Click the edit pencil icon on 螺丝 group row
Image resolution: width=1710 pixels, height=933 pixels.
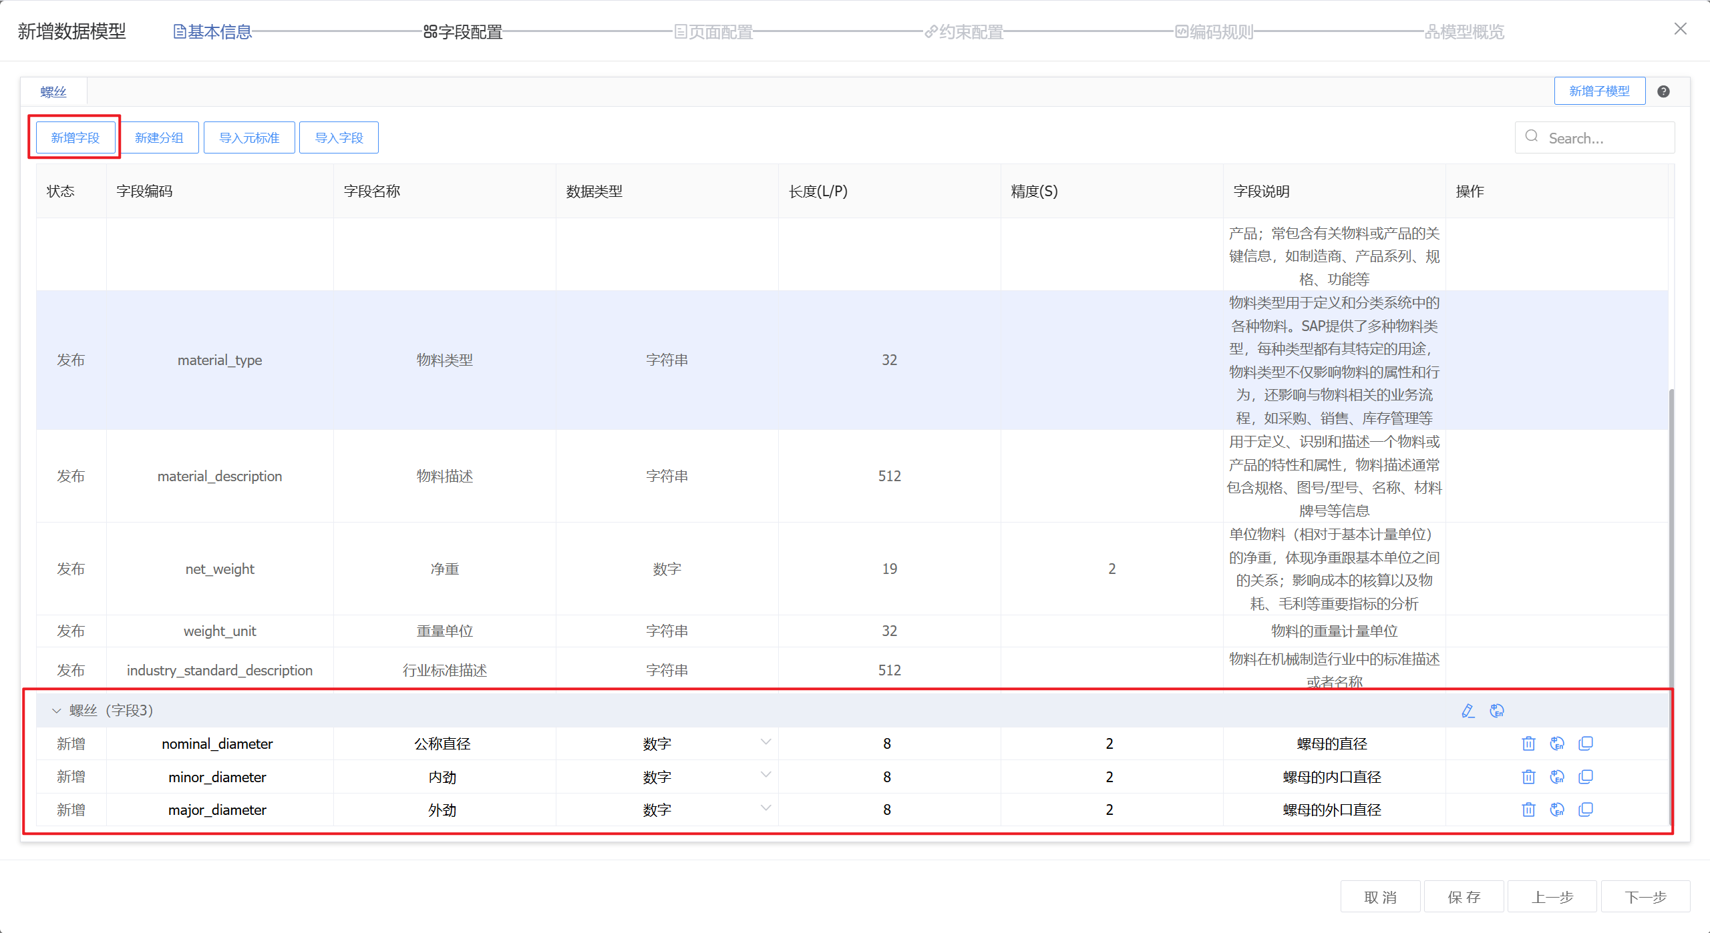coord(1468,711)
